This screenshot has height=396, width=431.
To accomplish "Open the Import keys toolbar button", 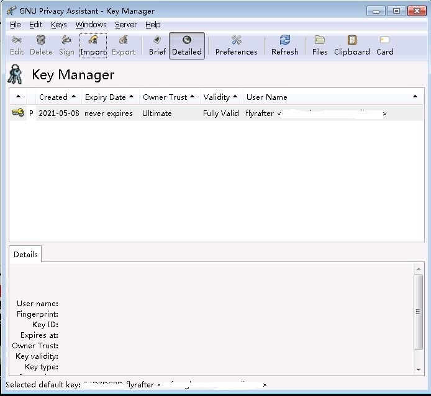I will pyautogui.click(x=93, y=46).
